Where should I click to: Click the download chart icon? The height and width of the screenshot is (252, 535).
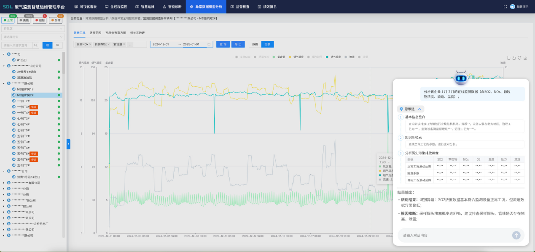pos(525,58)
